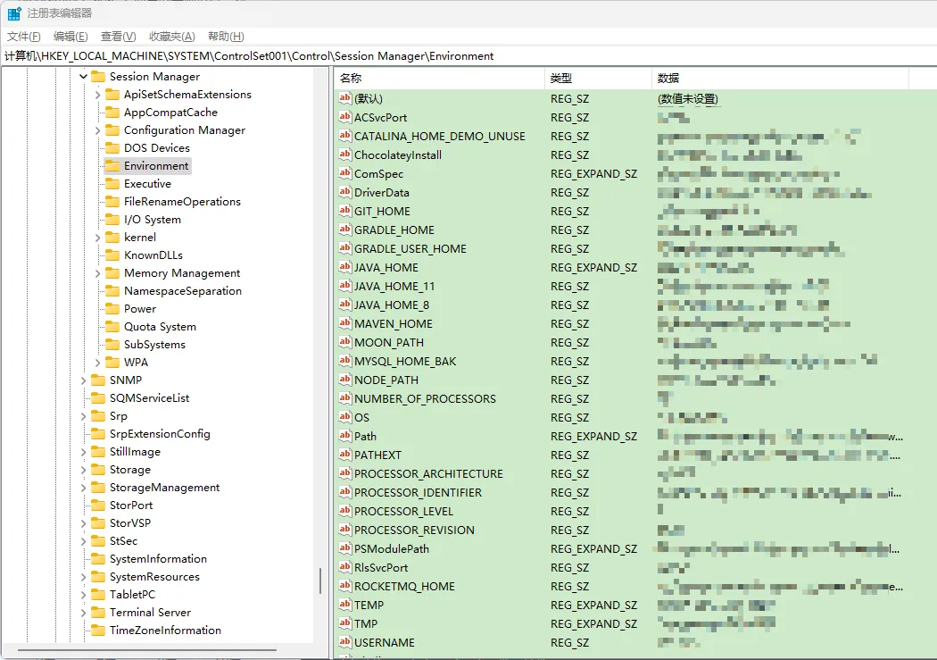Image resolution: width=937 pixels, height=660 pixels.
Task: Expand the Configuration Manager node
Action: coord(97,130)
